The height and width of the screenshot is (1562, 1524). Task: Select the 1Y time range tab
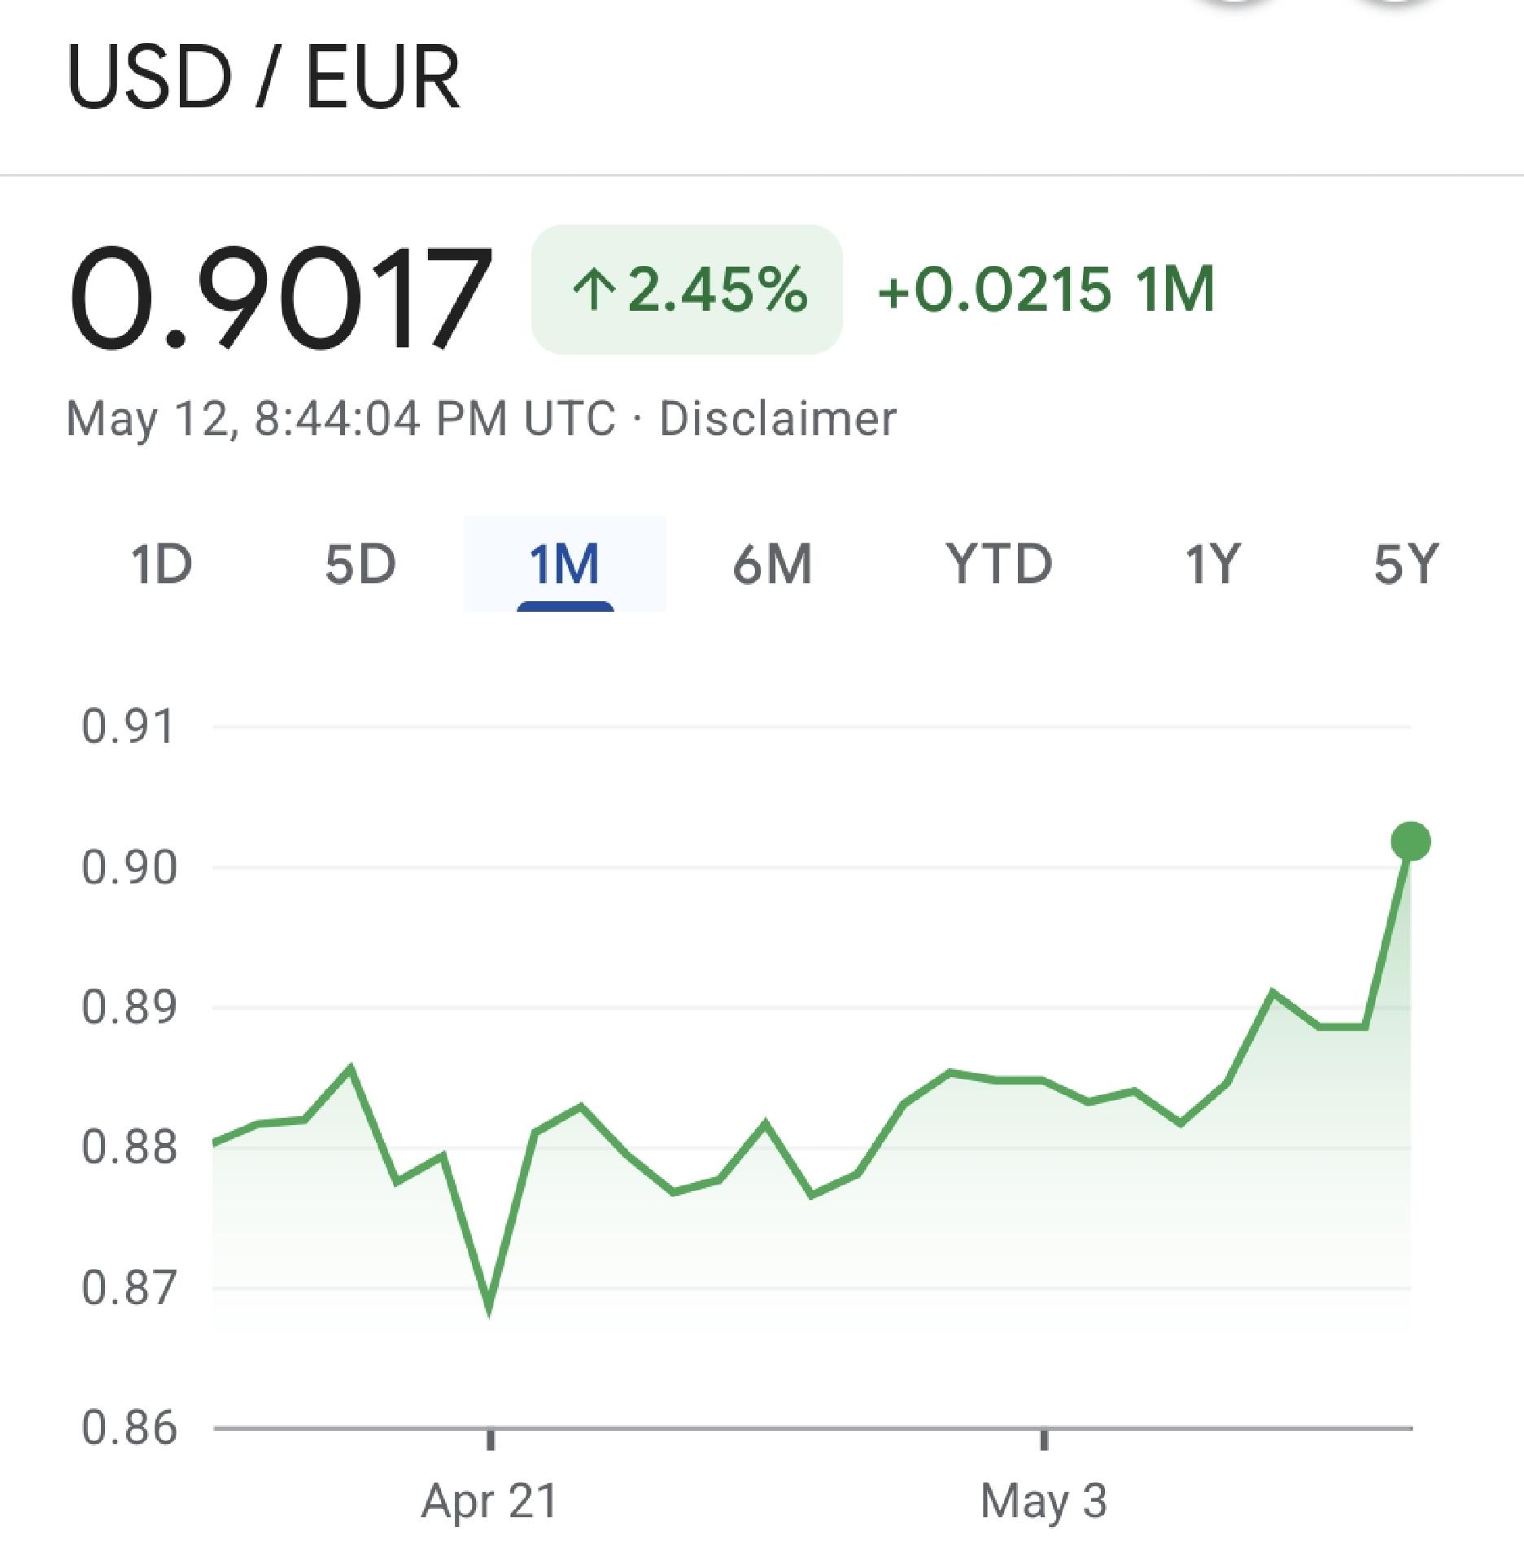click(x=1212, y=564)
